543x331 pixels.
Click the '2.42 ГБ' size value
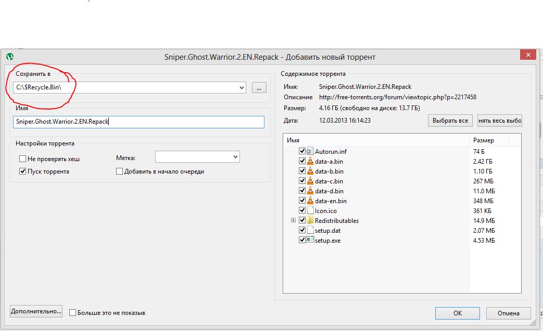[483, 162]
